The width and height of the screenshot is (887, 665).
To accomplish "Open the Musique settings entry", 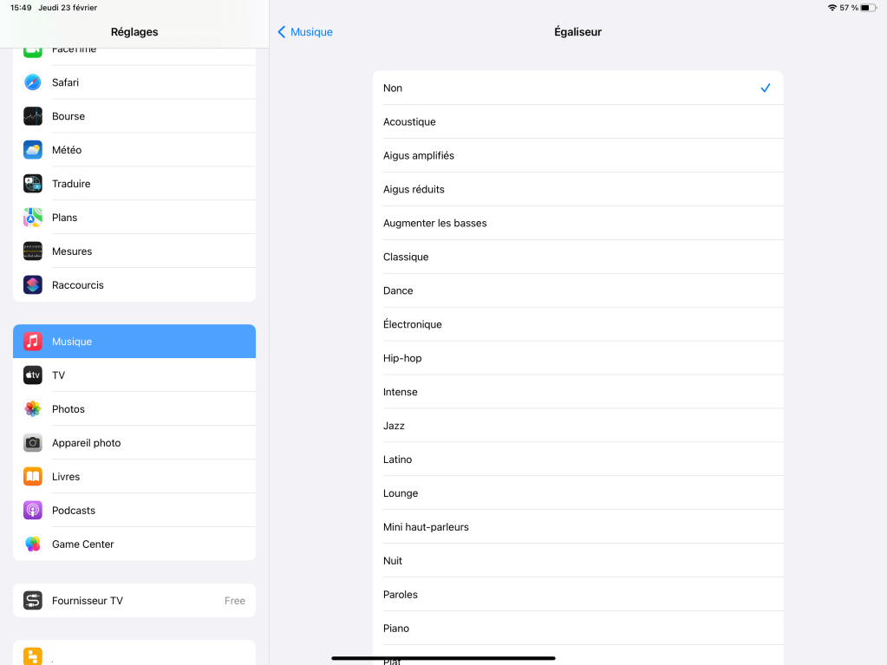I will pos(134,342).
